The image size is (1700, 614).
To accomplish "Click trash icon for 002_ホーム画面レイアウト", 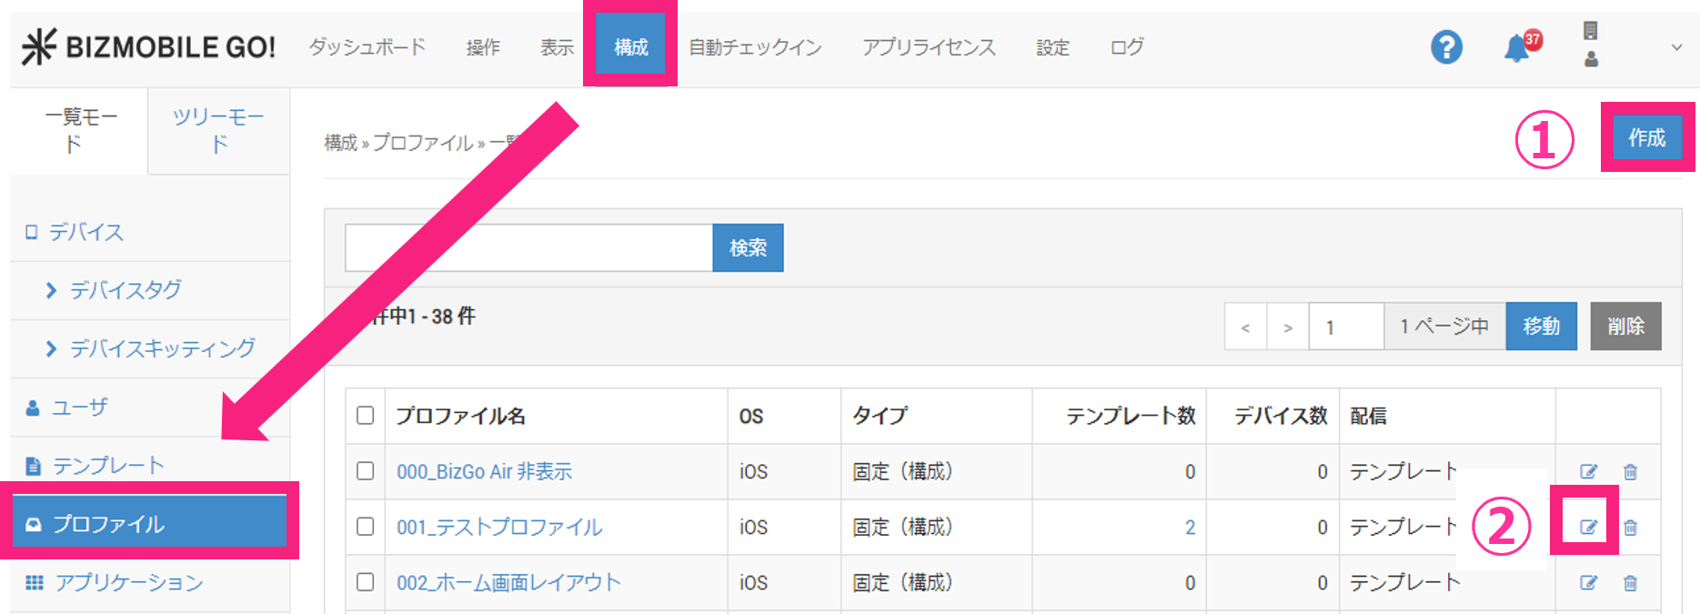I will pos(1630,583).
